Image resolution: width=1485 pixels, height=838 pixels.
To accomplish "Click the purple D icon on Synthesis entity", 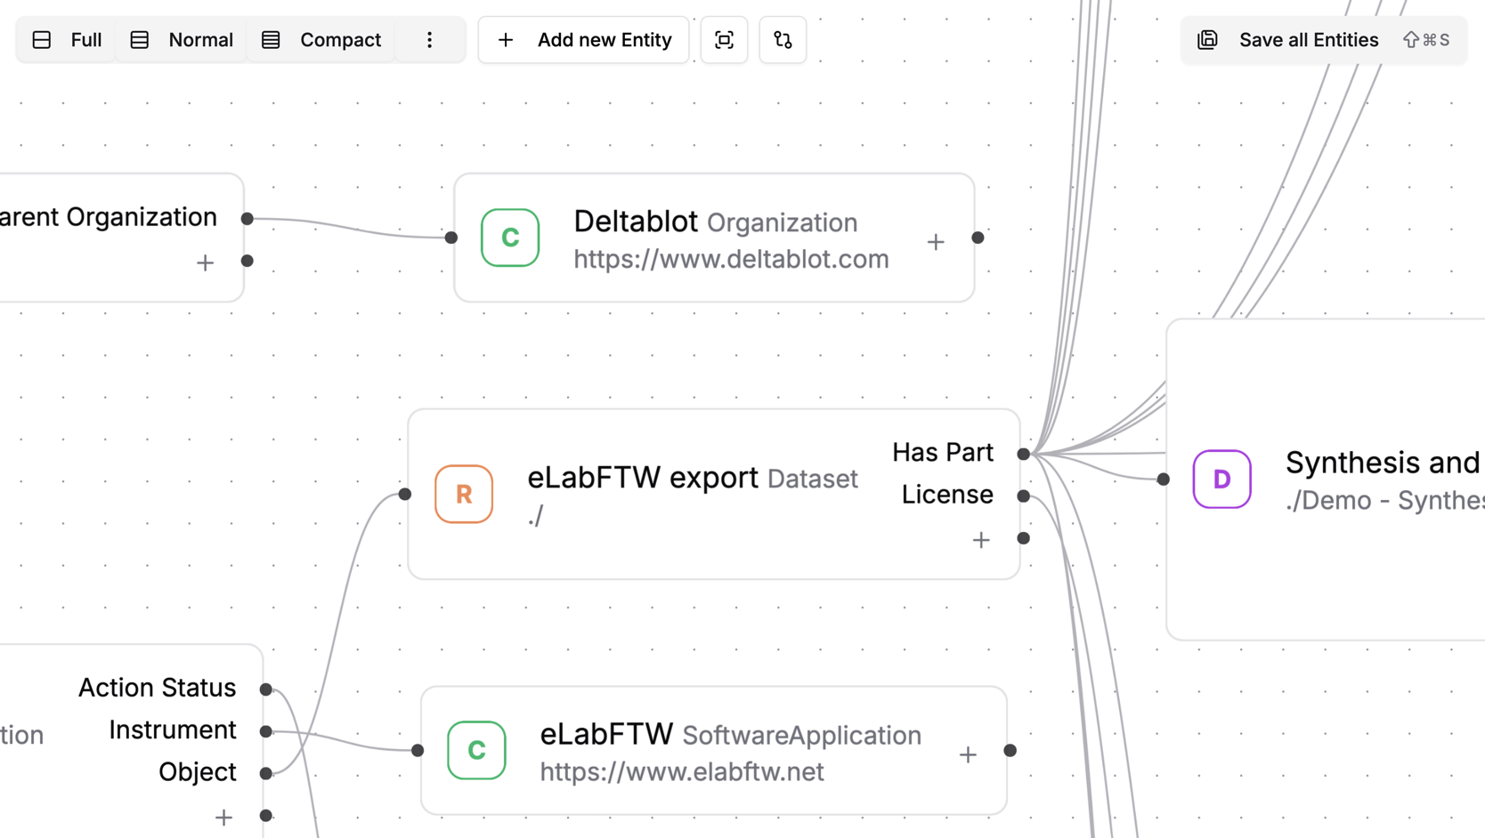I will (x=1221, y=479).
